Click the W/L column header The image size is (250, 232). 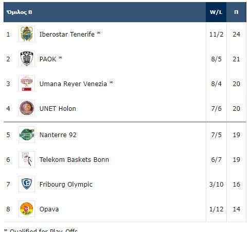[216, 12]
